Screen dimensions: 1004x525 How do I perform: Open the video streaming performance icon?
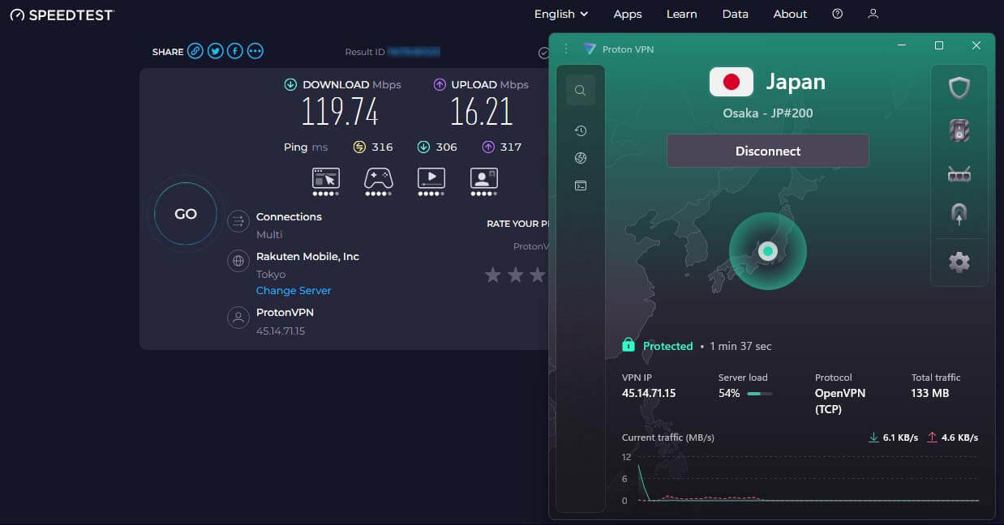[431, 180]
